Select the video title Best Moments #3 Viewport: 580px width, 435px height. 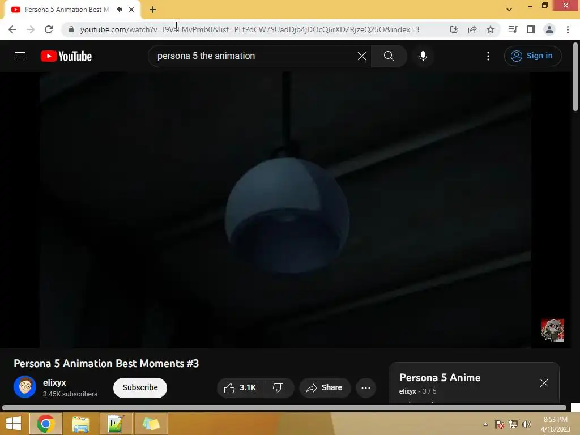pos(106,363)
